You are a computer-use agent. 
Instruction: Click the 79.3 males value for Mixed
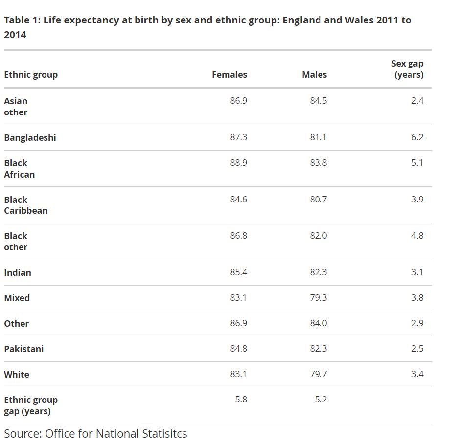click(318, 298)
